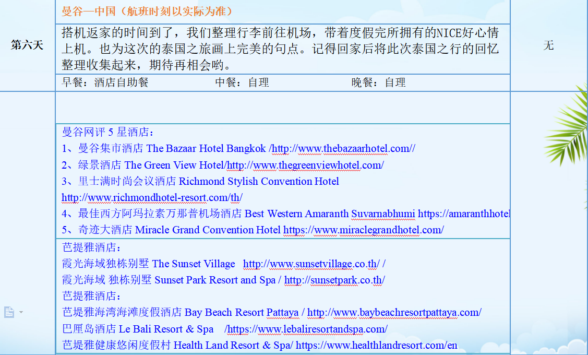588x355 pixels.
Task: Click the text The Sunset Village
Action: point(194,264)
